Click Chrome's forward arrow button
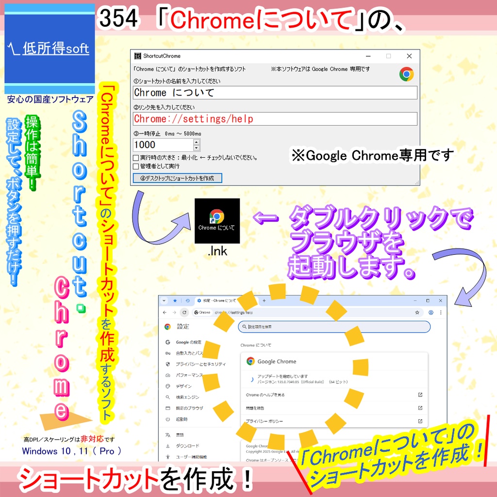This screenshot has width=497, height=497. [x=174, y=312]
